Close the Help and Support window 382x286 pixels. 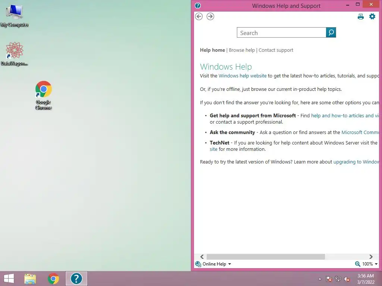pos(371,4)
